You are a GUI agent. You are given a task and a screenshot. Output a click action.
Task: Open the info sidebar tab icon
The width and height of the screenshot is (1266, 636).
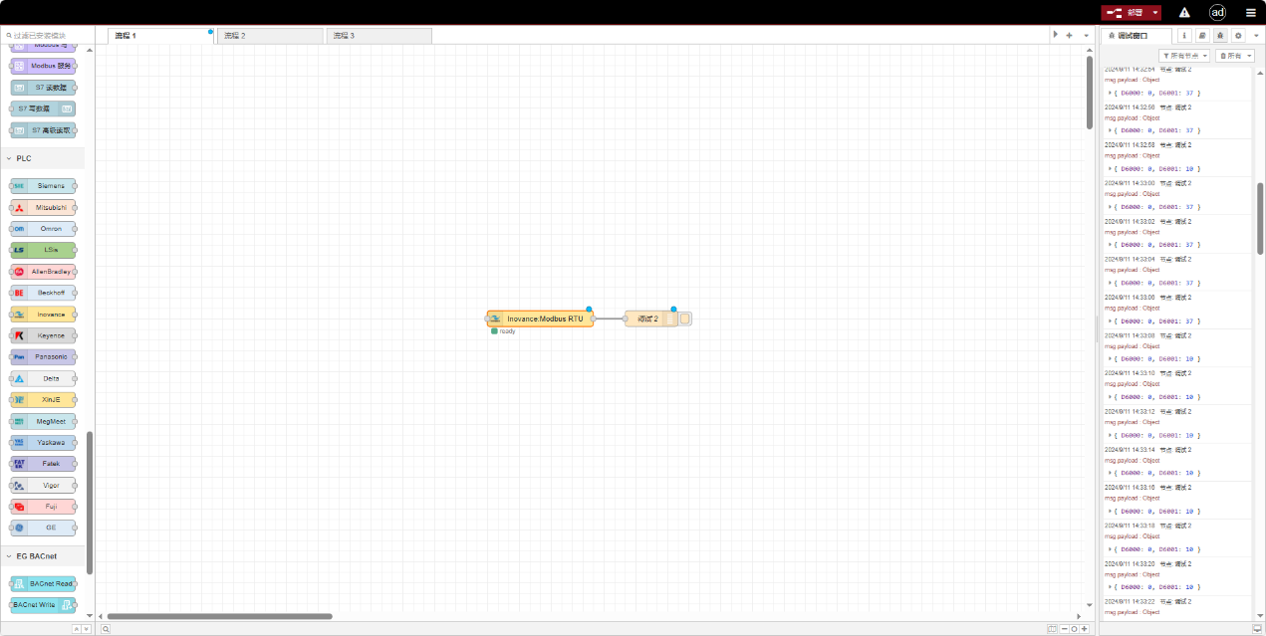(x=1184, y=36)
